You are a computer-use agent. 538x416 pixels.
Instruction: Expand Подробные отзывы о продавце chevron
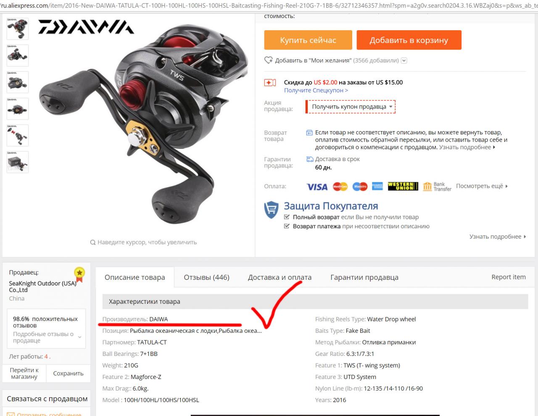(x=79, y=337)
